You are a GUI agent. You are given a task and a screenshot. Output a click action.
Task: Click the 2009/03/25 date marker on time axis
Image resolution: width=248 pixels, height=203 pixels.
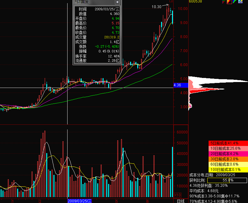(x=80, y=201)
